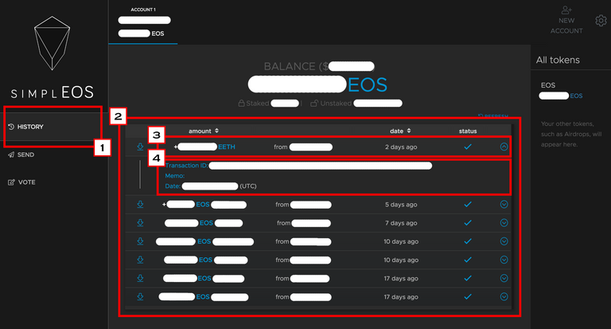The height and width of the screenshot is (329, 611).
Task: Click status checkmark on last 17 days ago row
Action: point(468,296)
